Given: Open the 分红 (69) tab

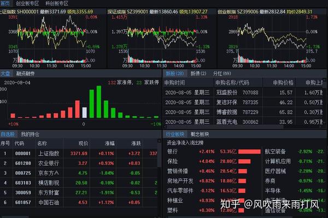Looking at the screenshot, I should (222, 73).
